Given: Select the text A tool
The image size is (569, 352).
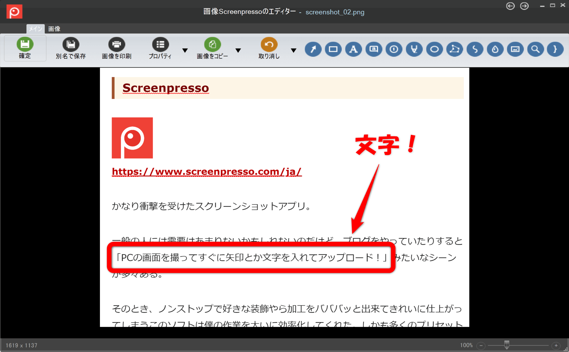Looking at the screenshot, I should pos(354,49).
